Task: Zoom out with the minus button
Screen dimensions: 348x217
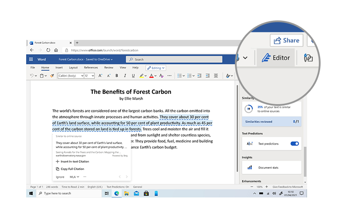Action: point(252,187)
